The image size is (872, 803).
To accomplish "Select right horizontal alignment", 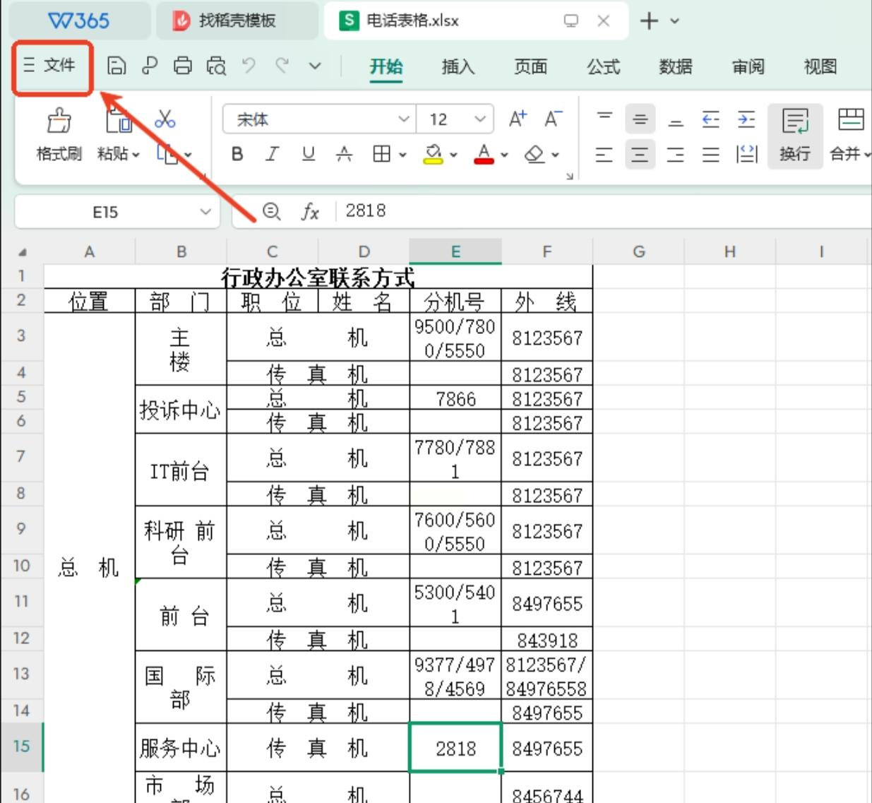I will tap(676, 154).
